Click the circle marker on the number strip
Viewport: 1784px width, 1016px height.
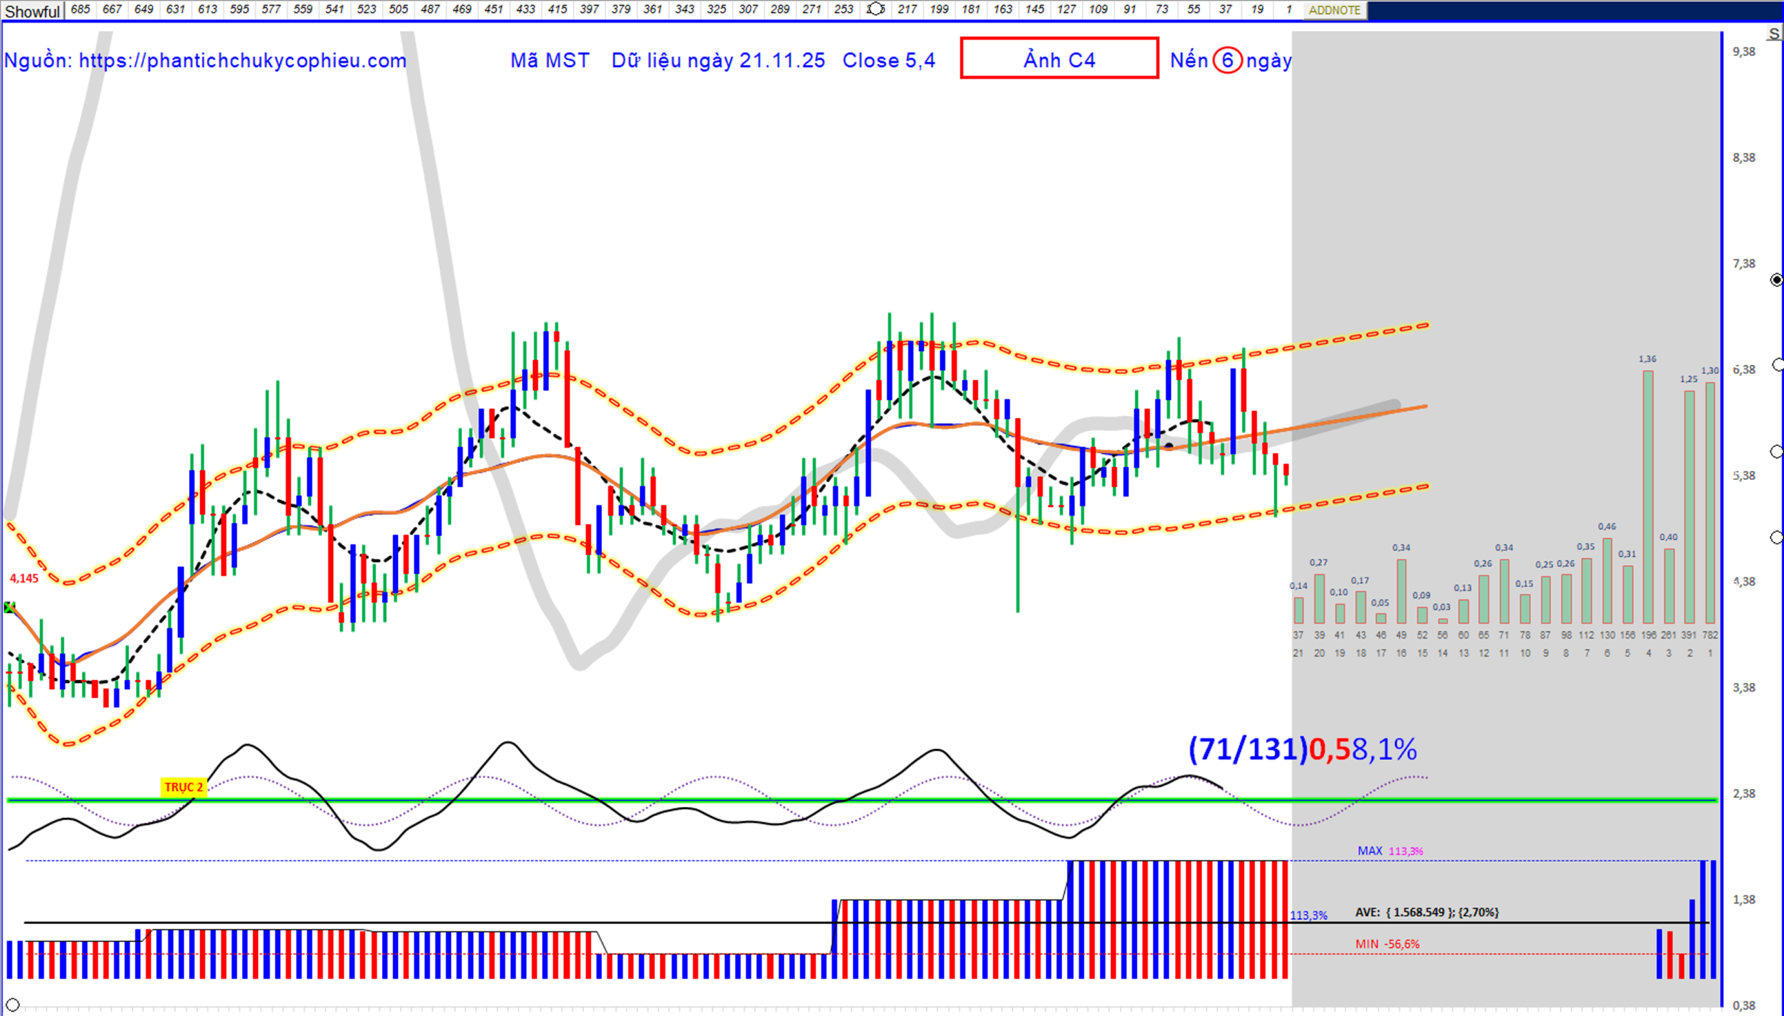click(875, 9)
